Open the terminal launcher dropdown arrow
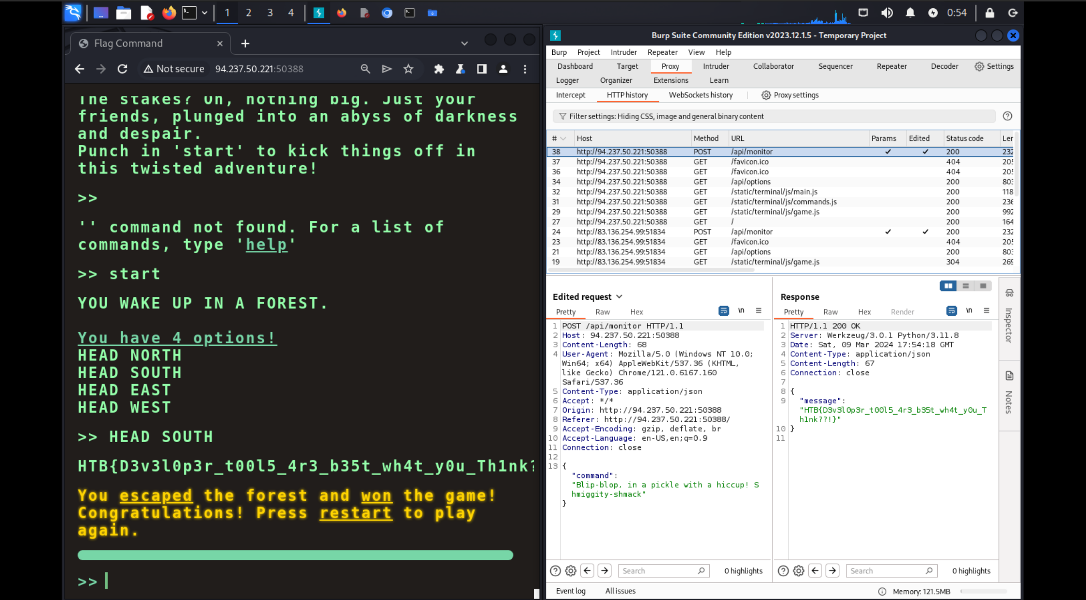 [205, 13]
